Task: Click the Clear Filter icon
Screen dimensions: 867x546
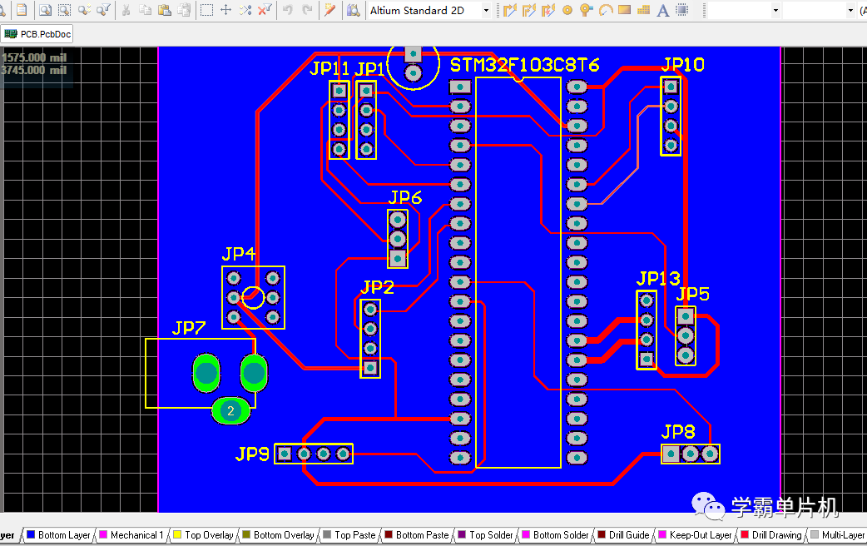Action: coord(265,10)
